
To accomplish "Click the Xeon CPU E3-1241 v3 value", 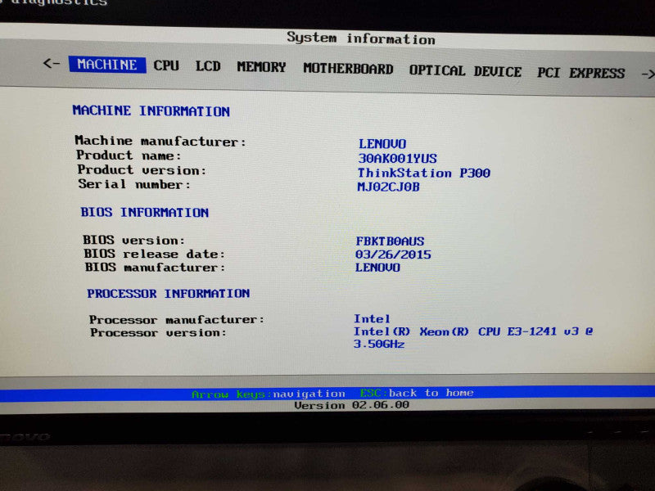I will (x=473, y=331).
